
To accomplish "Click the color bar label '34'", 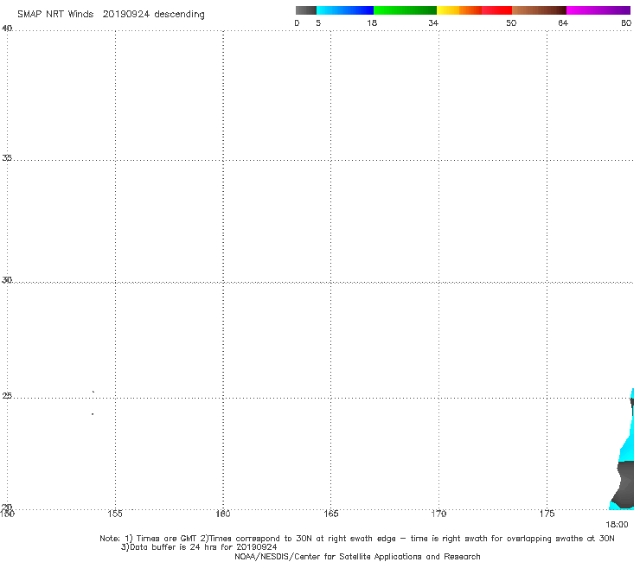I will click(433, 22).
